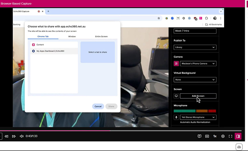Open the Banking bookmark
Image resolution: width=248 pixels, height=151 pixels.
pos(17,24)
